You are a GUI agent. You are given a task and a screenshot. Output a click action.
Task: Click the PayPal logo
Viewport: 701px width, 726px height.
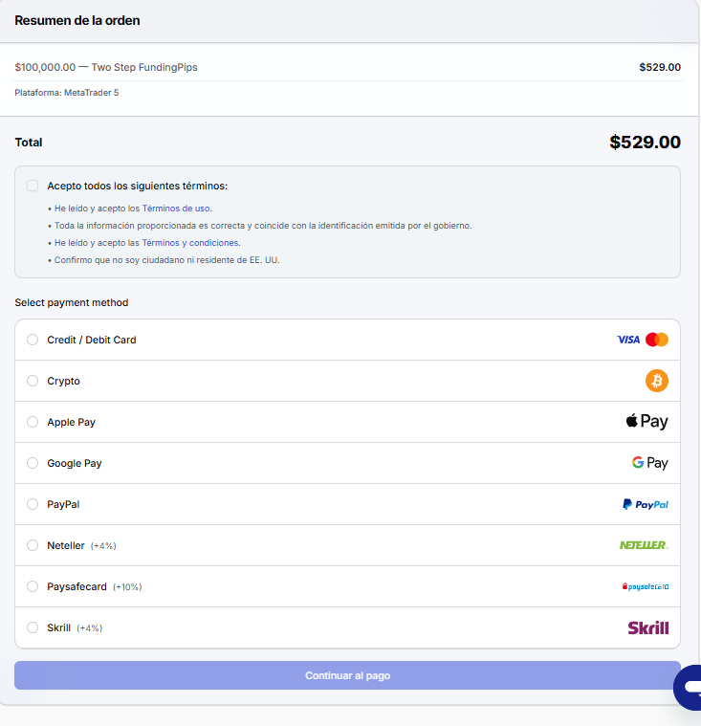pyautogui.click(x=646, y=504)
